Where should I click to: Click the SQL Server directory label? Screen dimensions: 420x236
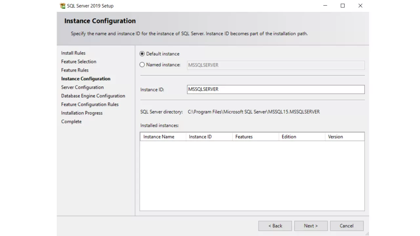click(161, 112)
